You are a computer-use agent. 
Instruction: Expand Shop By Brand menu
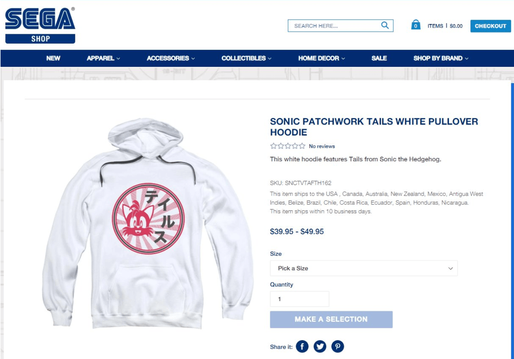441,58
